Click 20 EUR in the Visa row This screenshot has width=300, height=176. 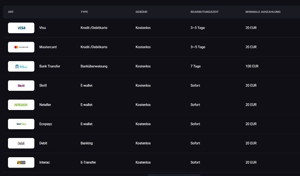coord(251,28)
